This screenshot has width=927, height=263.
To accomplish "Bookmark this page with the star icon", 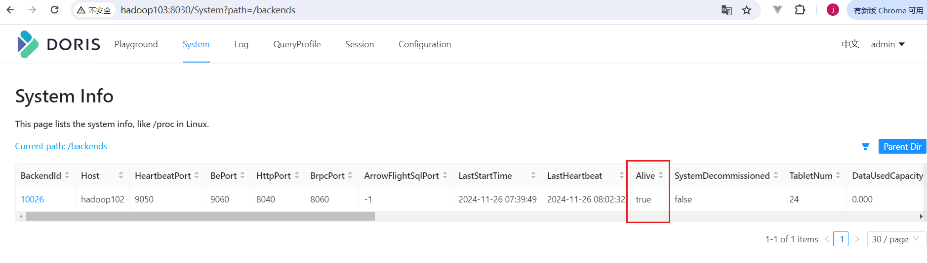I will 747,10.
